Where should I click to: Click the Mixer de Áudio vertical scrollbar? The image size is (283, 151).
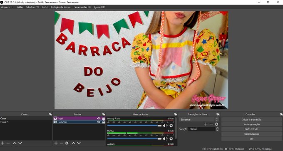176,128
